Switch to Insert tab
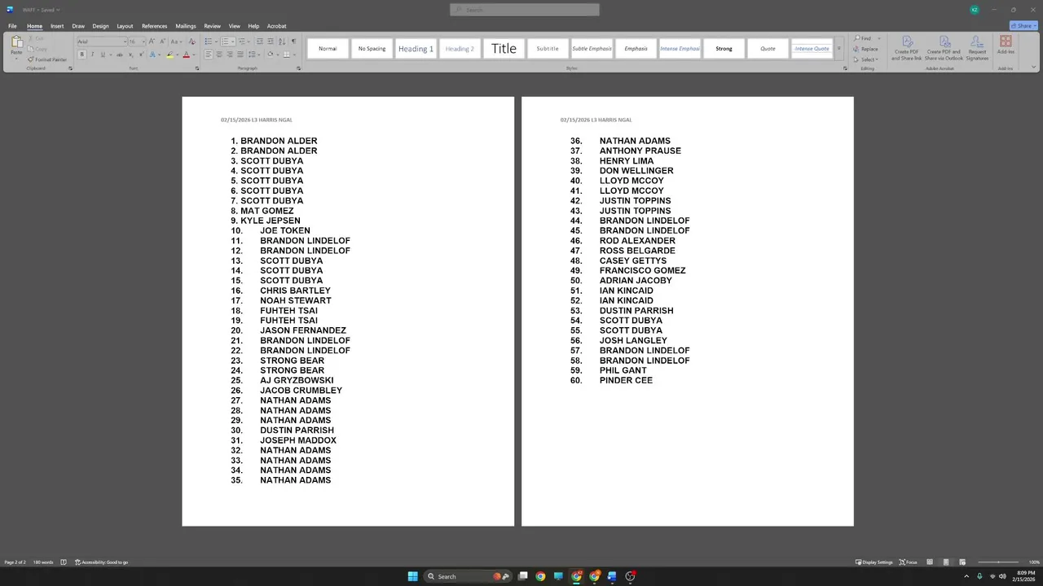 (x=57, y=26)
